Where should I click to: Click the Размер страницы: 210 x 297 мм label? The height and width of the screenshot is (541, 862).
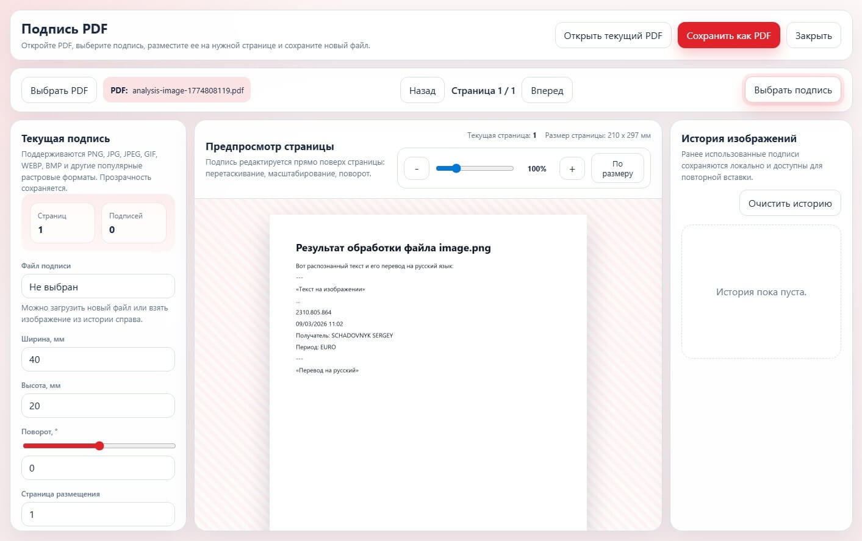598,135
